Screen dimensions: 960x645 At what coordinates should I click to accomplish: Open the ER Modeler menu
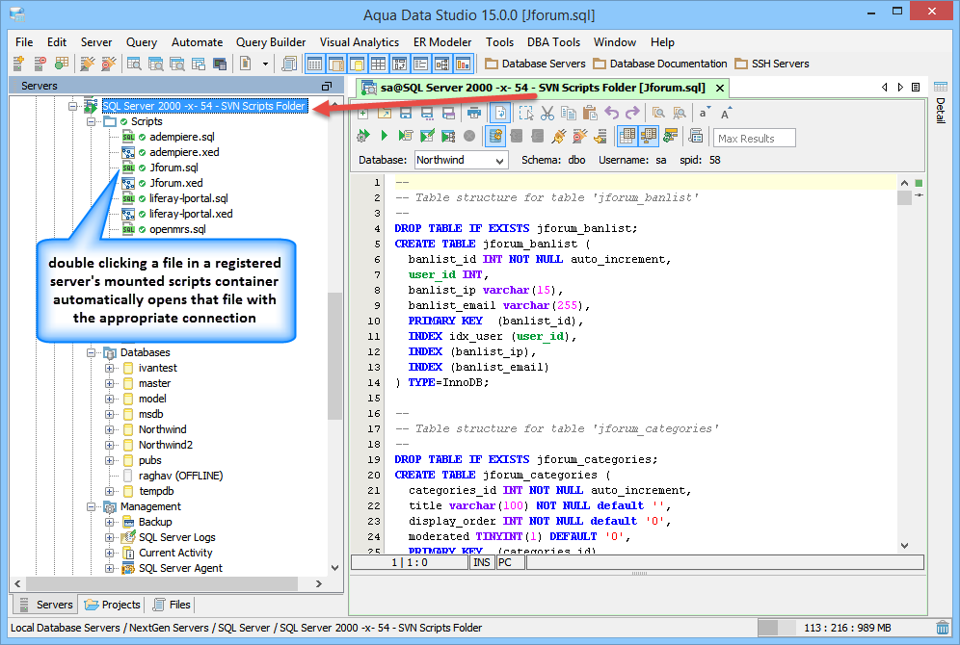click(x=442, y=42)
